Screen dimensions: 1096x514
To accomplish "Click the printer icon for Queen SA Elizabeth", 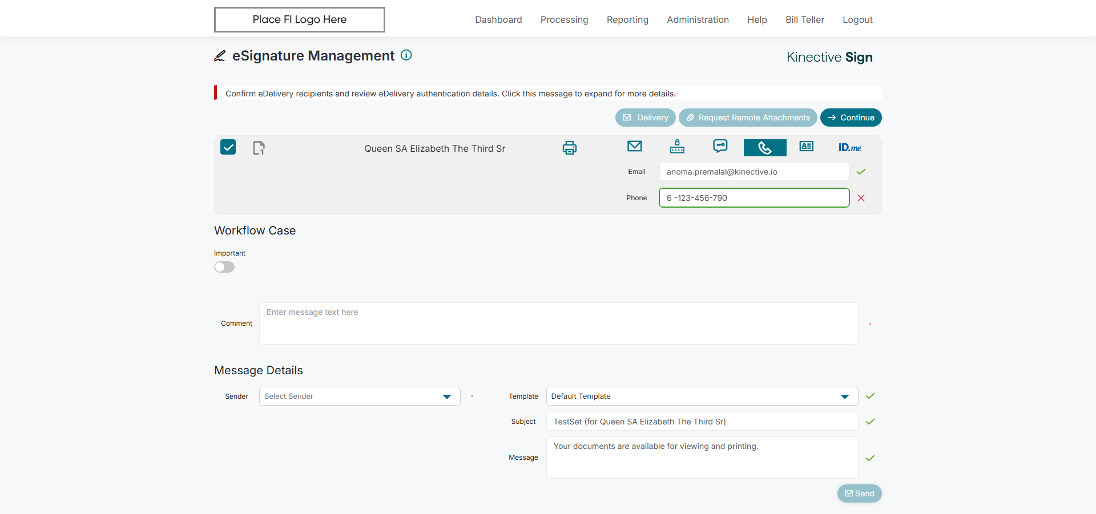I will tap(569, 148).
